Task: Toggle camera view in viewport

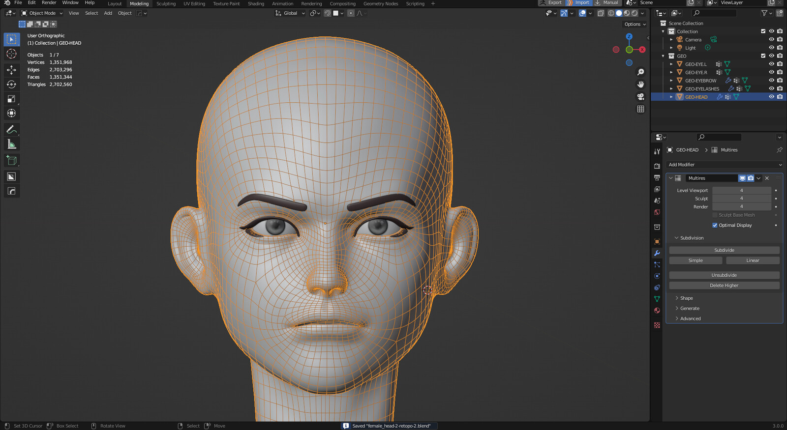Action: coord(640,97)
